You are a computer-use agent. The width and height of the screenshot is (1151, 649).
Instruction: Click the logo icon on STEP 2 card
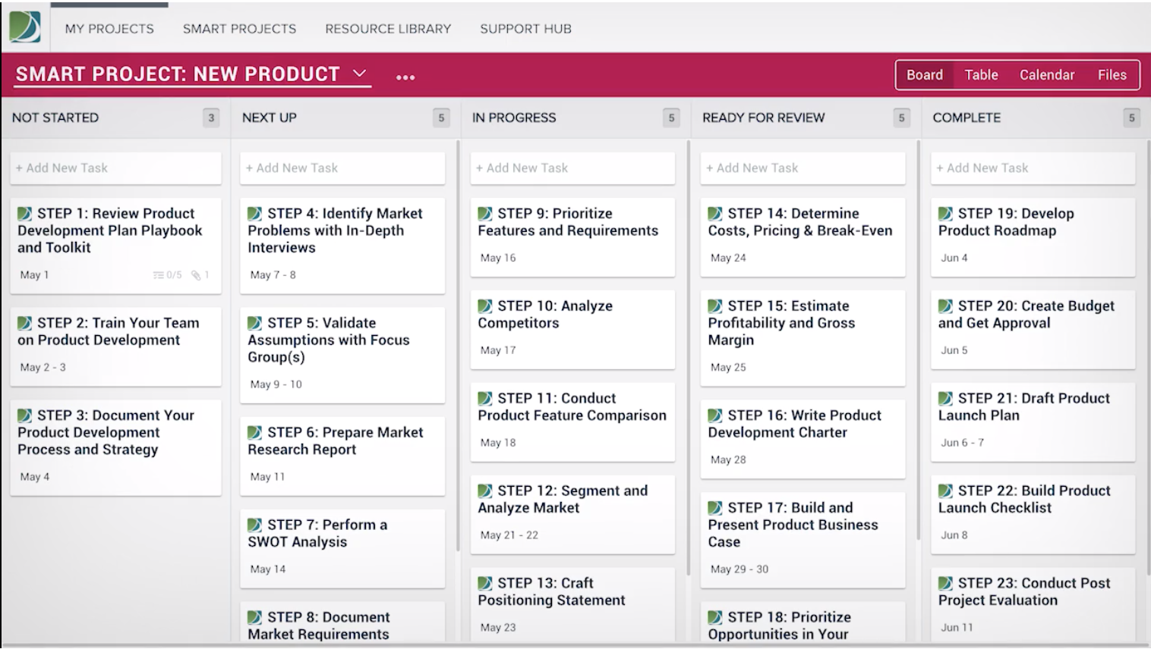(25, 323)
